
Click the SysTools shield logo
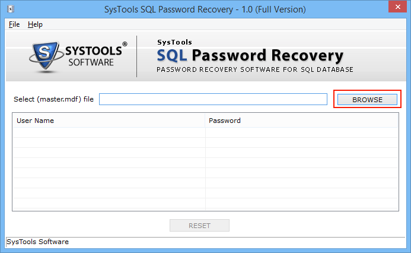(x=46, y=56)
